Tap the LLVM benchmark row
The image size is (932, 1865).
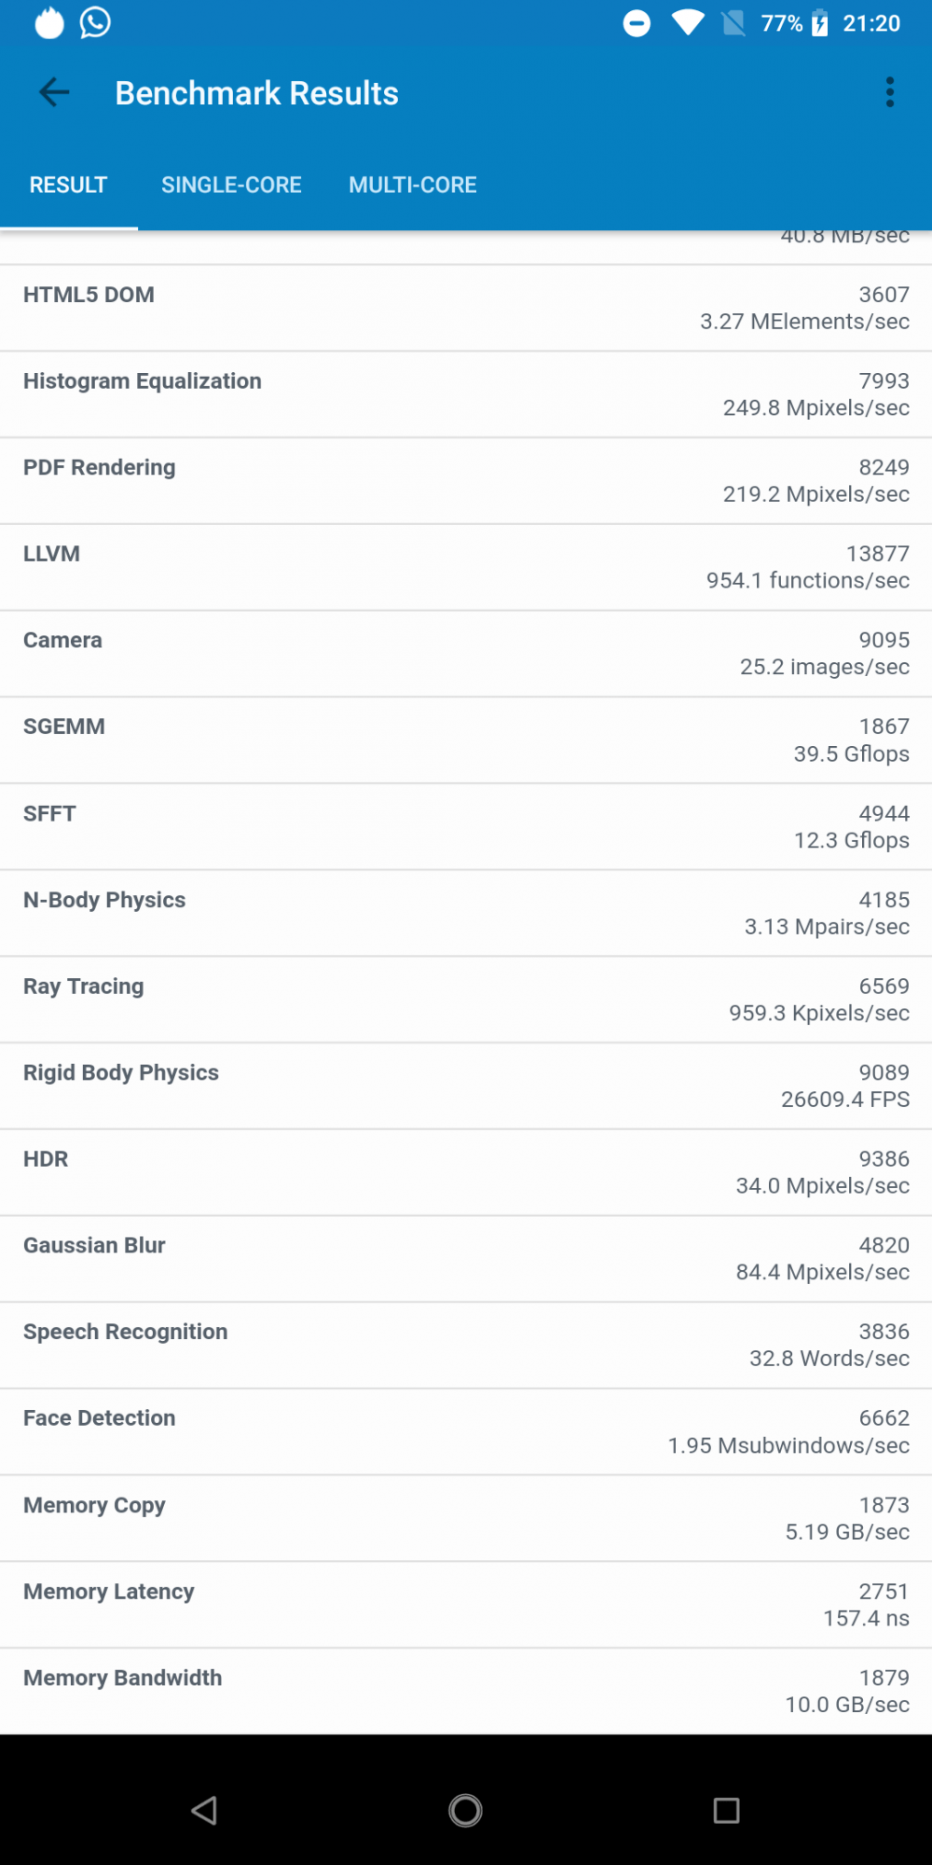point(466,567)
